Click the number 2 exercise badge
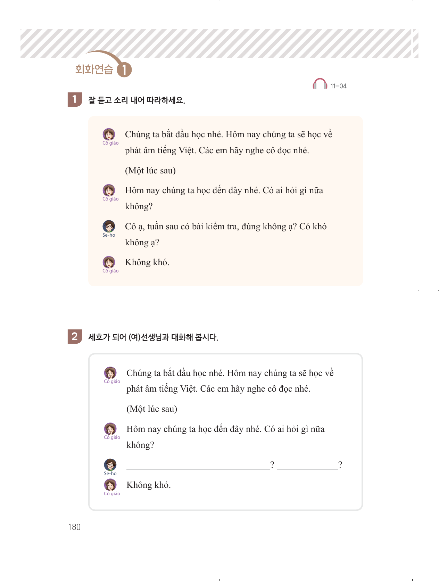This screenshot has width=439, height=581. 74,336
